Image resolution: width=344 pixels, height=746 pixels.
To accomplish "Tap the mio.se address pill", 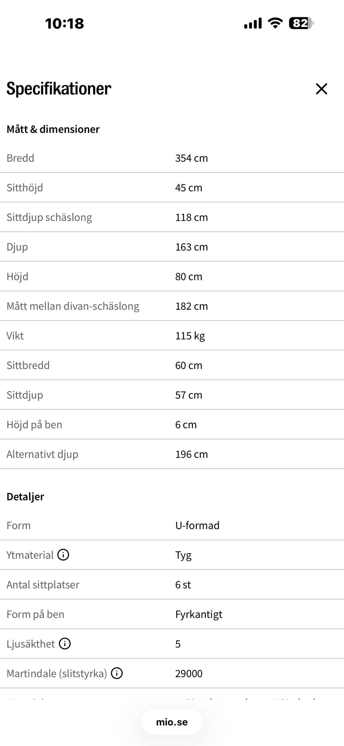I will click(172, 722).
